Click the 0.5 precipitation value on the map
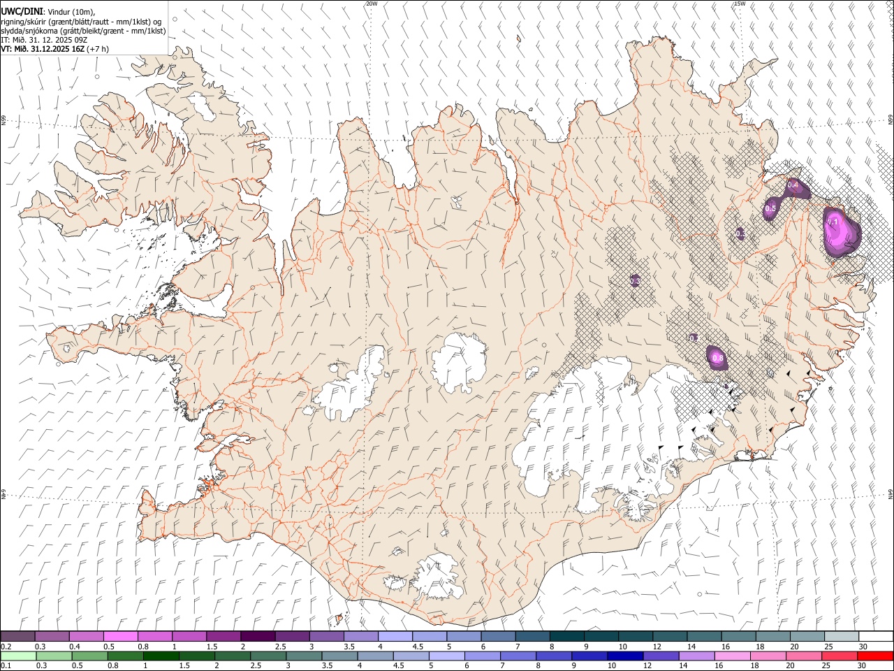This screenshot has width=894, height=671. point(771,208)
